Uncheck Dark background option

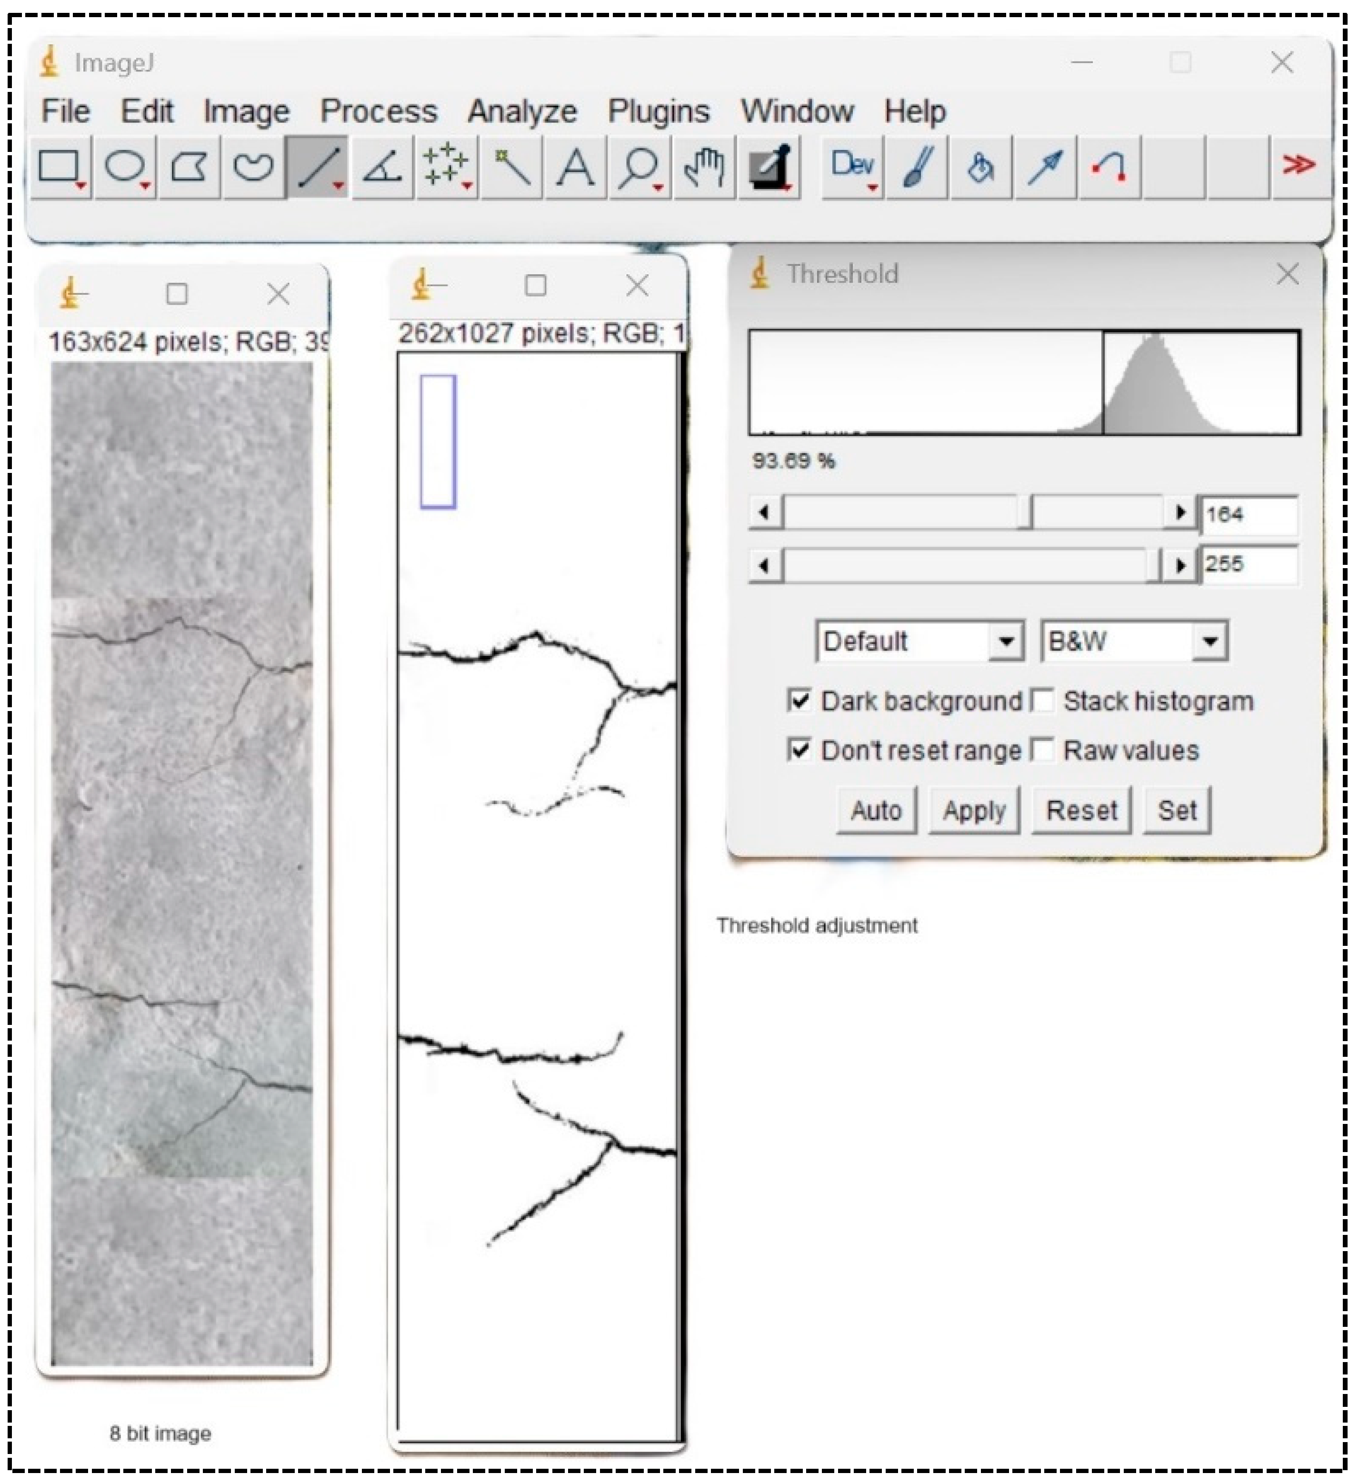click(x=800, y=702)
